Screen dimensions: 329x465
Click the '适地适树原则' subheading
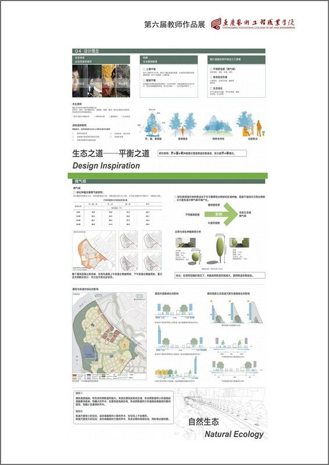(x=78, y=126)
